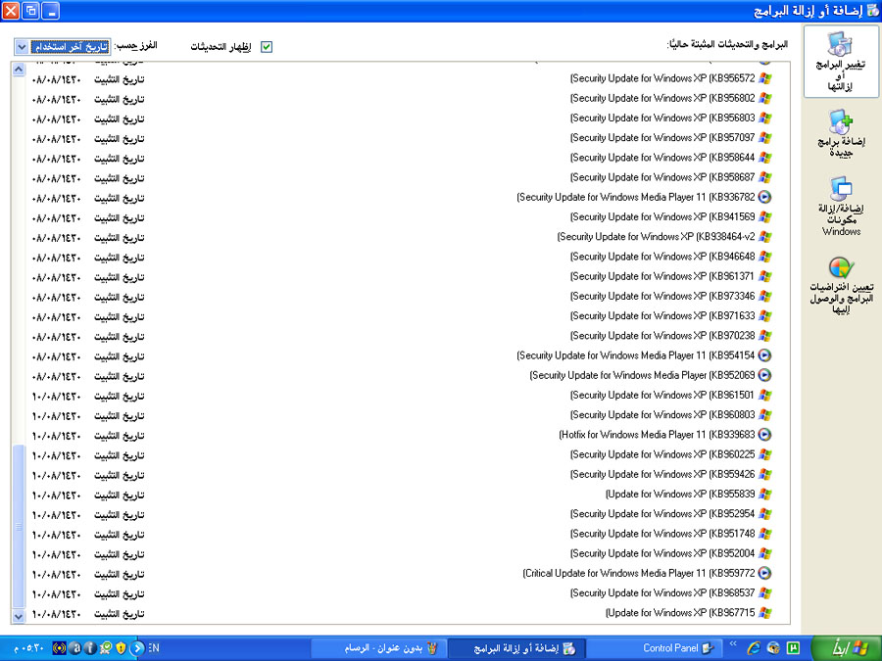Click the green quick launch icon beside Start
This screenshot has height=661, width=882.
(x=793, y=648)
